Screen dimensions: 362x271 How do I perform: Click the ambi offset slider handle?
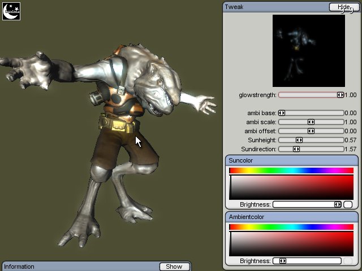click(311, 131)
